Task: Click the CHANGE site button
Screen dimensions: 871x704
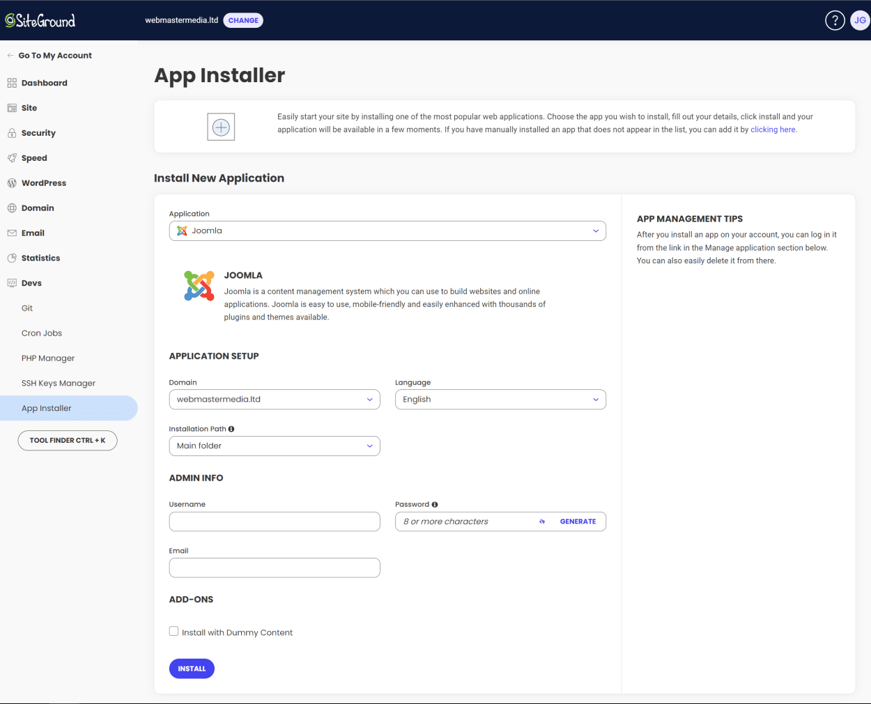Action: click(243, 20)
